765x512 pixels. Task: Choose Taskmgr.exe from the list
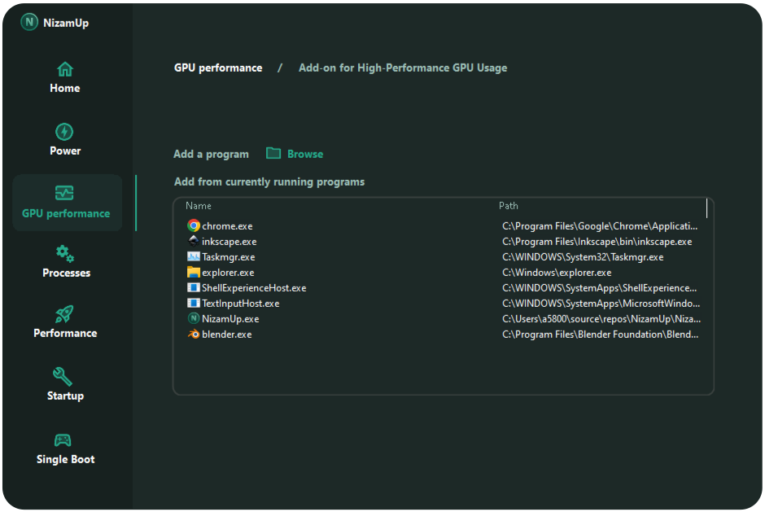coord(228,257)
